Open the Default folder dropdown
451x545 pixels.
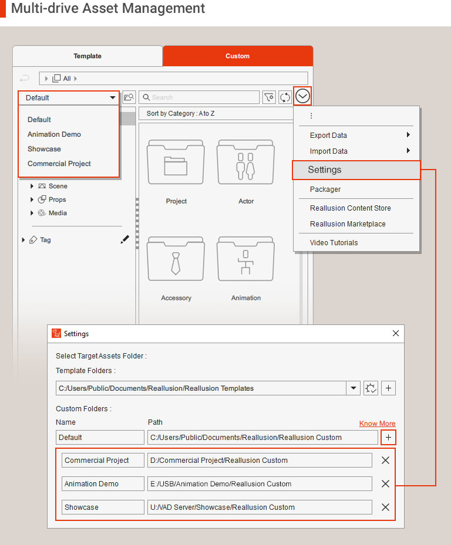(70, 98)
